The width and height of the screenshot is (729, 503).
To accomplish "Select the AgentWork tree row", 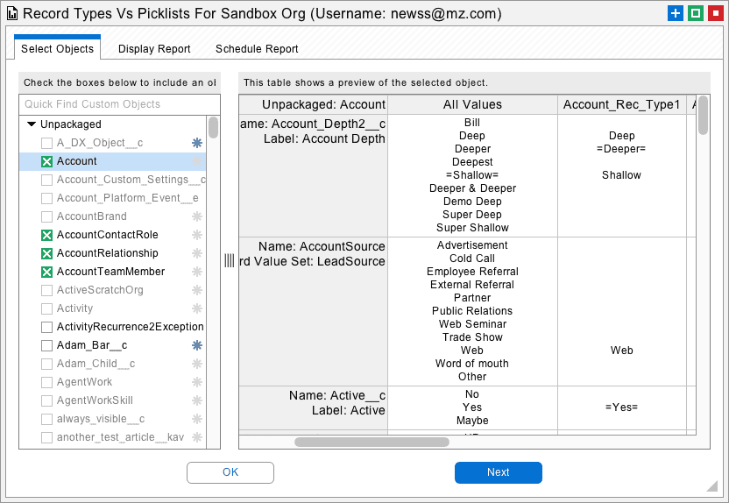I will 112,382.
